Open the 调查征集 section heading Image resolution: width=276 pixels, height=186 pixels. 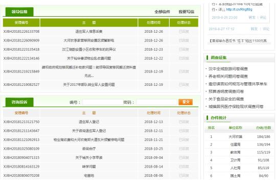[218, 58]
